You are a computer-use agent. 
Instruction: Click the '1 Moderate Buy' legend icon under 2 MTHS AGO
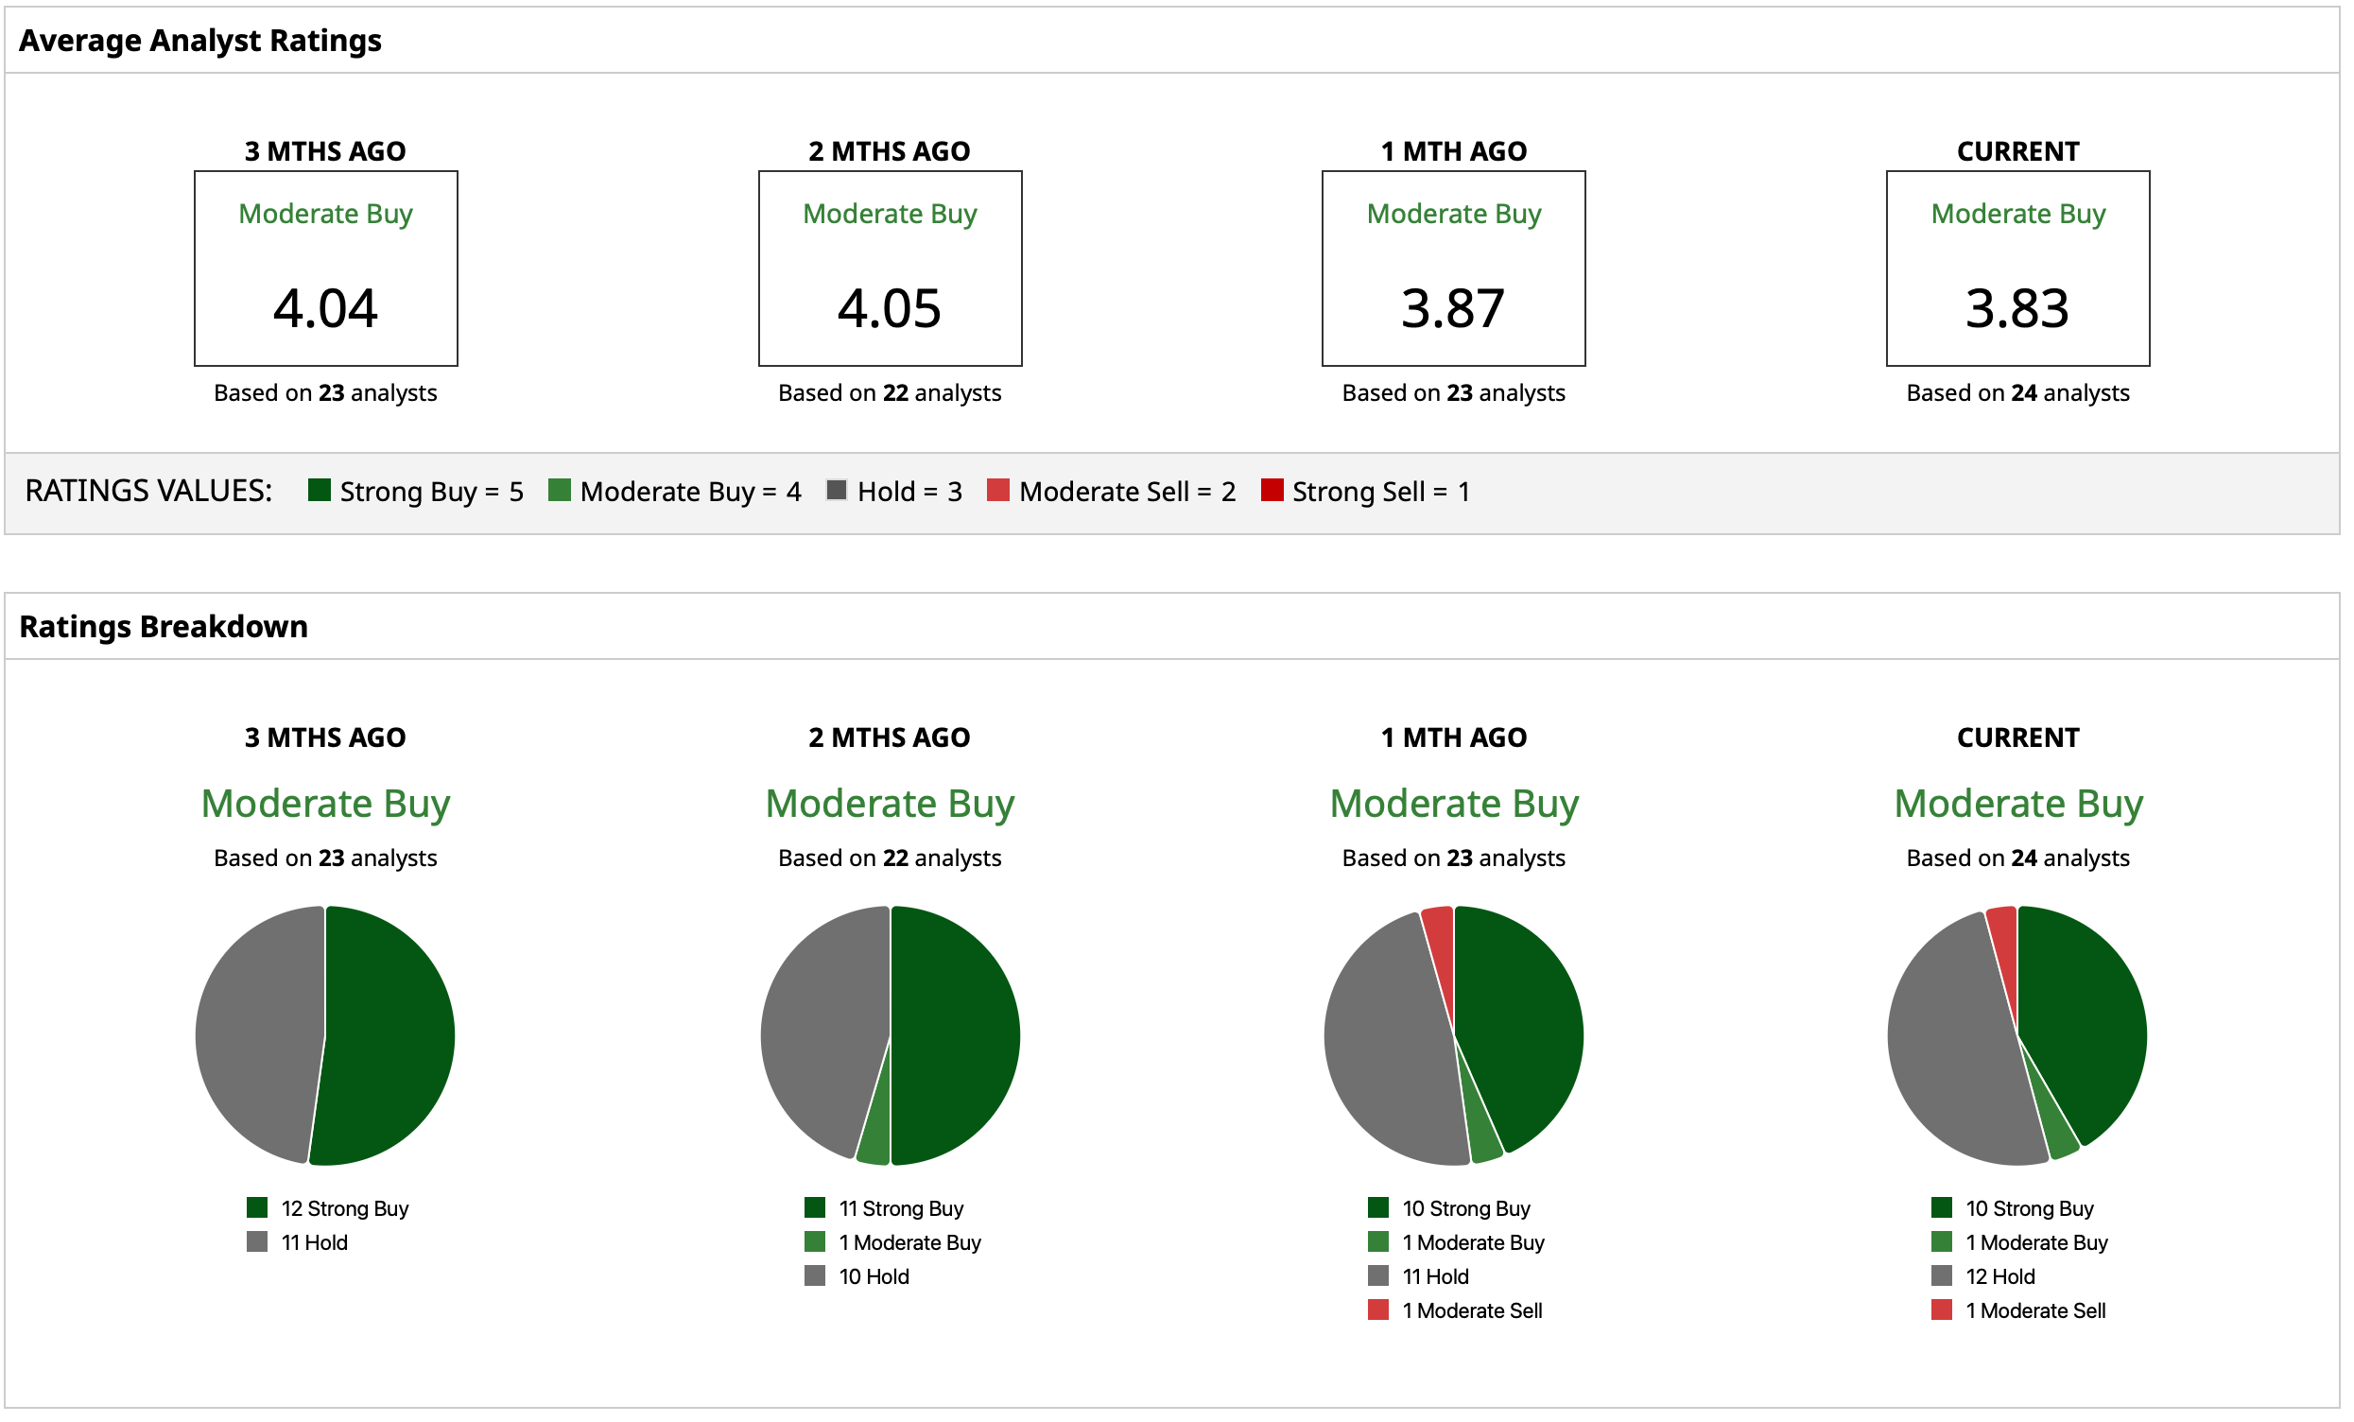815,1241
